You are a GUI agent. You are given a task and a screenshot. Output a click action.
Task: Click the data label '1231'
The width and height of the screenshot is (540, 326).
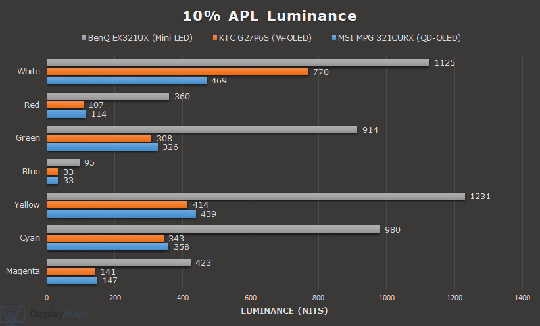(x=480, y=197)
